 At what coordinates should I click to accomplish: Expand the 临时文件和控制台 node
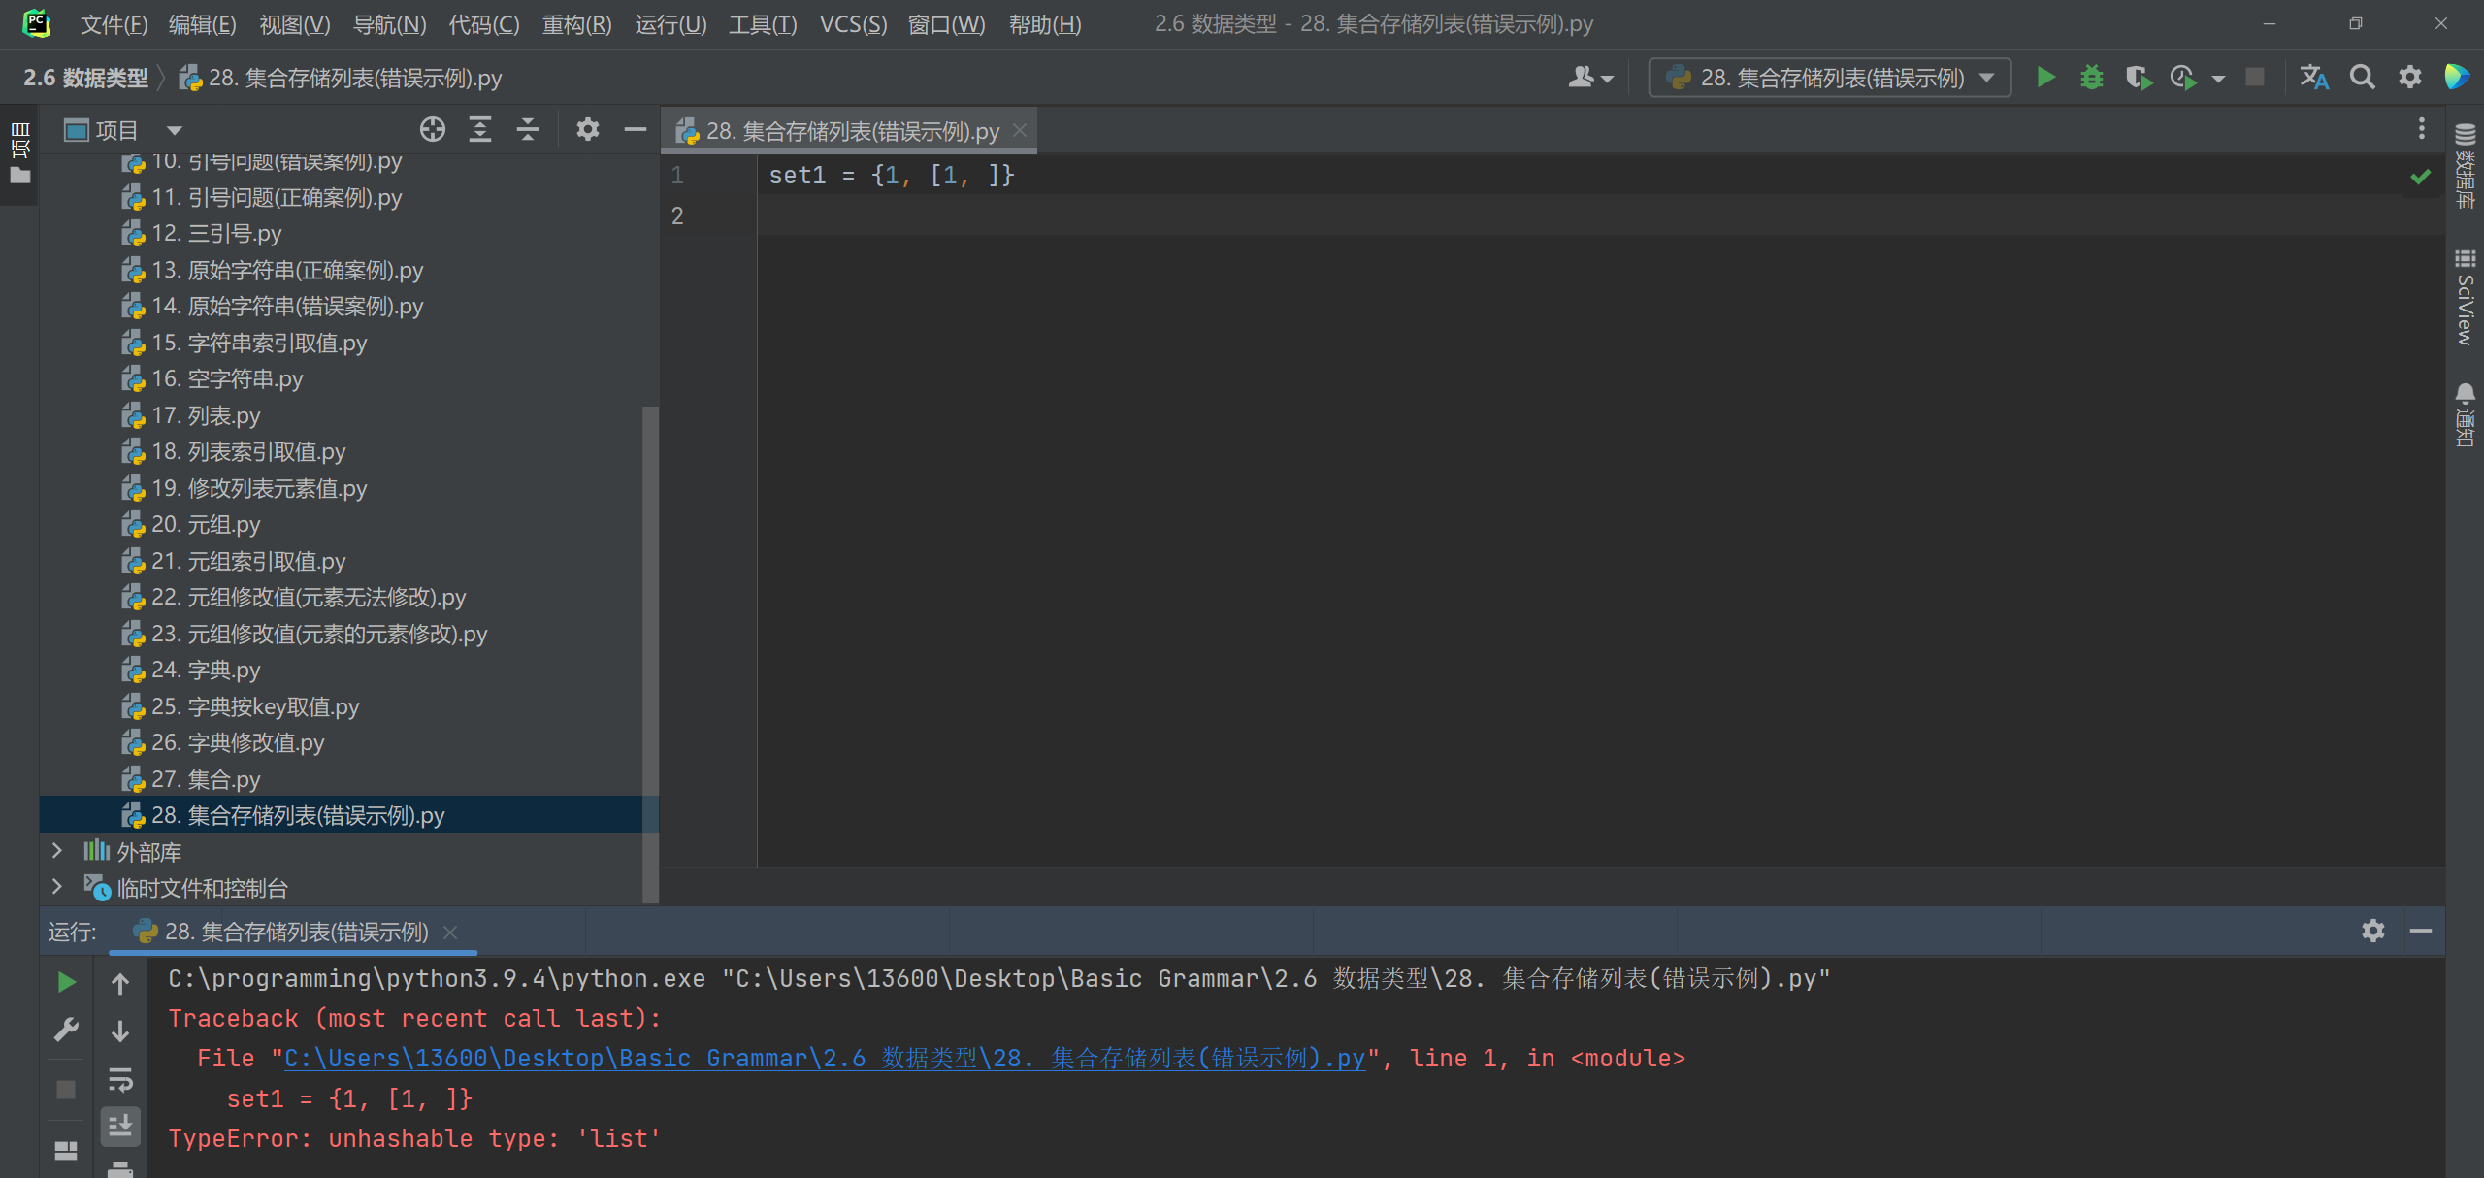(x=56, y=887)
